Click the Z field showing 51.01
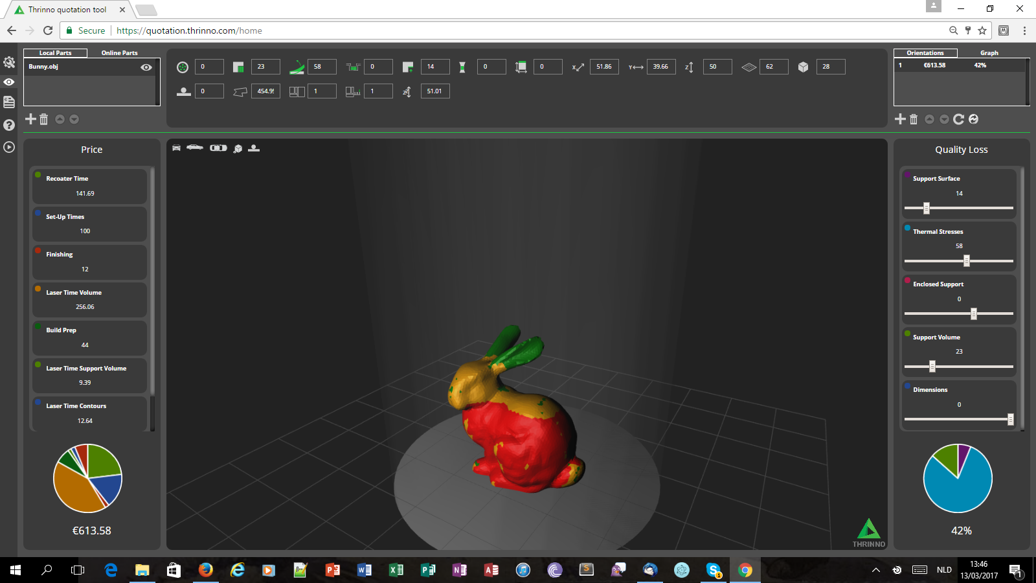Viewport: 1036px width, 583px height. [435, 91]
